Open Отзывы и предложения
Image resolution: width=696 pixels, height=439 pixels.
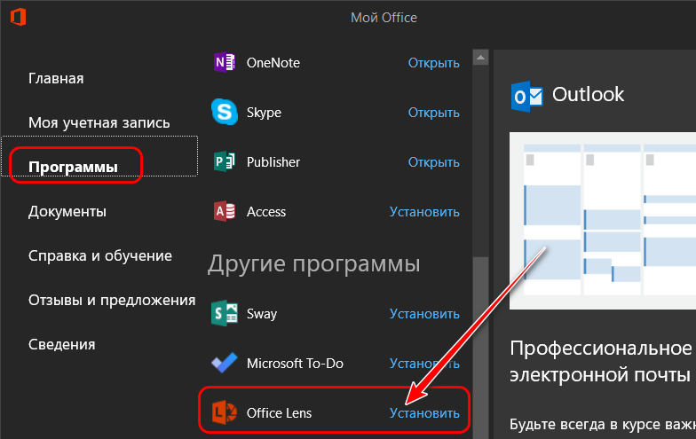(112, 300)
